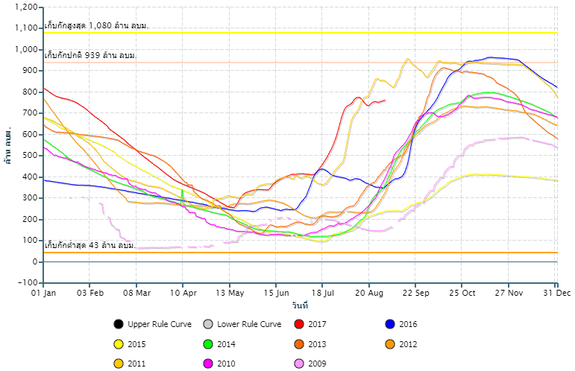The height and width of the screenshot is (371, 575).
Task: Click the blue 2016 legend circle
Action: pyautogui.click(x=390, y=324)
